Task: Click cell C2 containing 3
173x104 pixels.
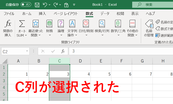Action: coord(59,74)
